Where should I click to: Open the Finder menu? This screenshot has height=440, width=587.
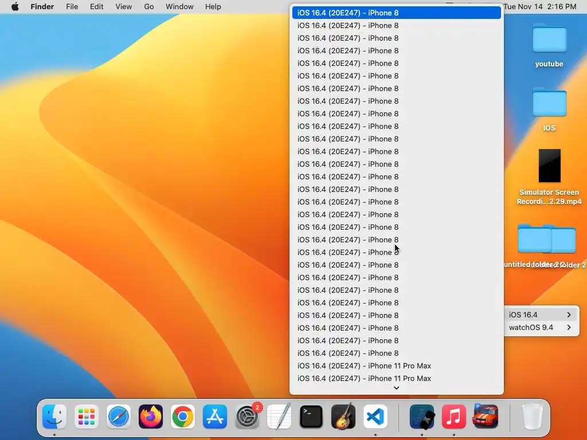coord(42,6)
